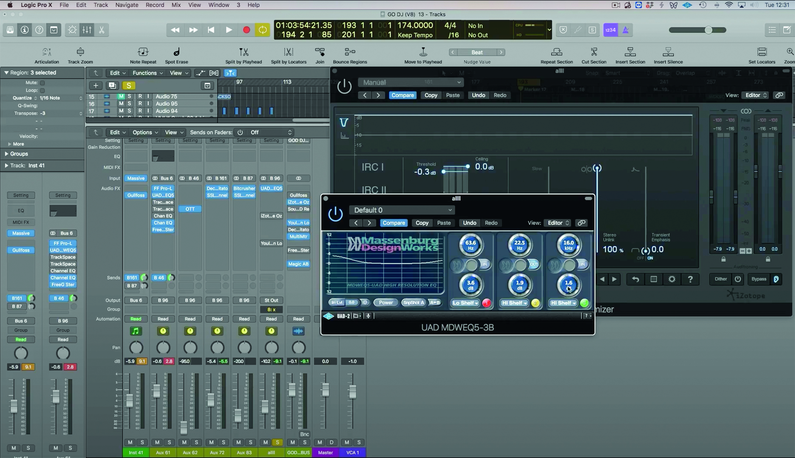
Task: Toggle Cycle mode button
Action: point(263,30)
